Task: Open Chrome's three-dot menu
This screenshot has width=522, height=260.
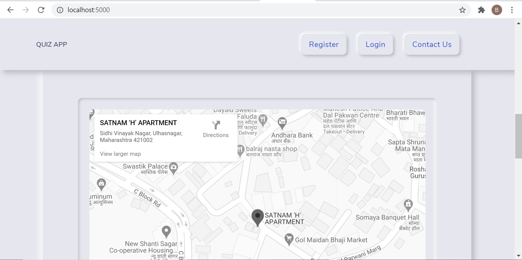Action: (512, 10)
